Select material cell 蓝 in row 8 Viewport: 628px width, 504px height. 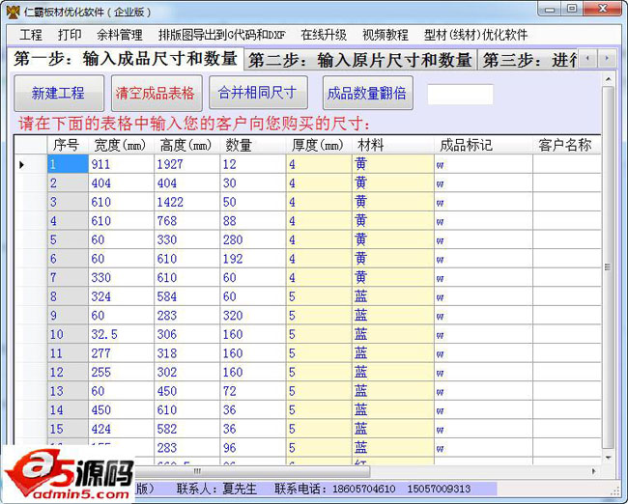pos(393,296)
